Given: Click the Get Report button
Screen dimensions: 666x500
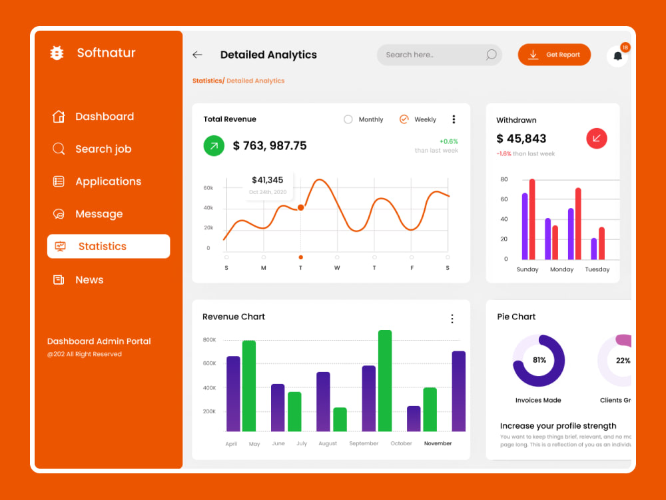Looking at the screenshot, I should [x=554, y=55].
